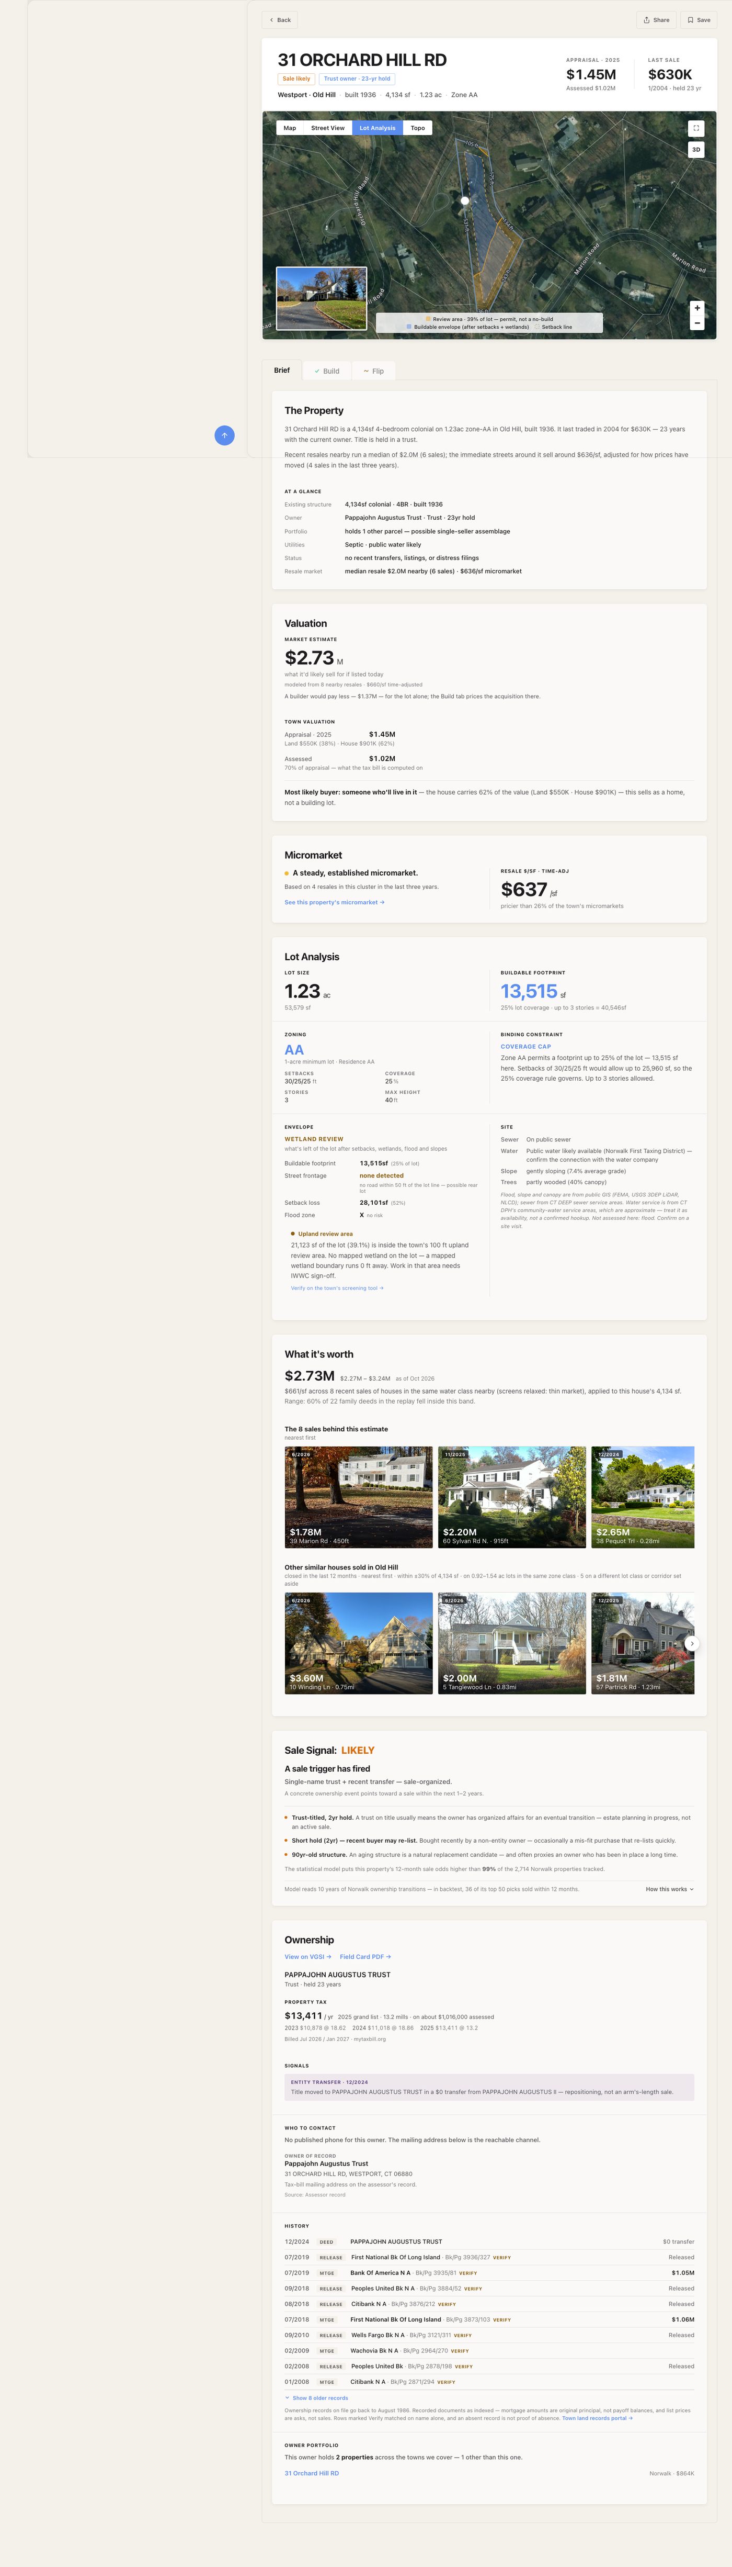The height and width of the screenshot is (2567, 732).
Task: Click the 12/2024 DEED history row
Action: pos(489,2242)
